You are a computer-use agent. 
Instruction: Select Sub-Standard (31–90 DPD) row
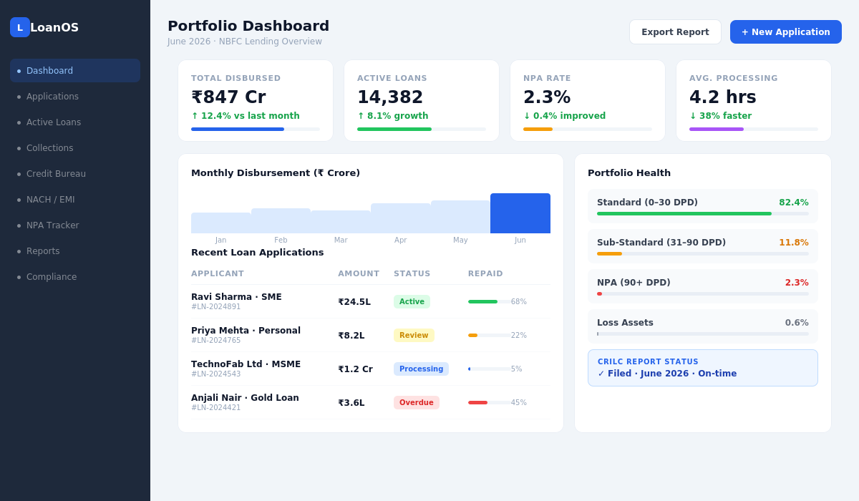703,246
